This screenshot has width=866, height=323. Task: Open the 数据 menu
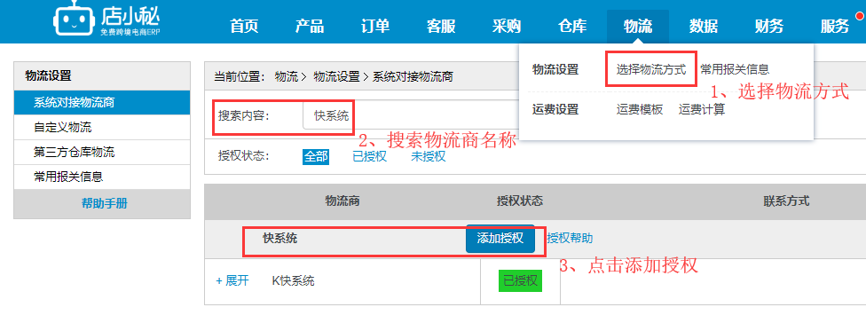[704, 26]
